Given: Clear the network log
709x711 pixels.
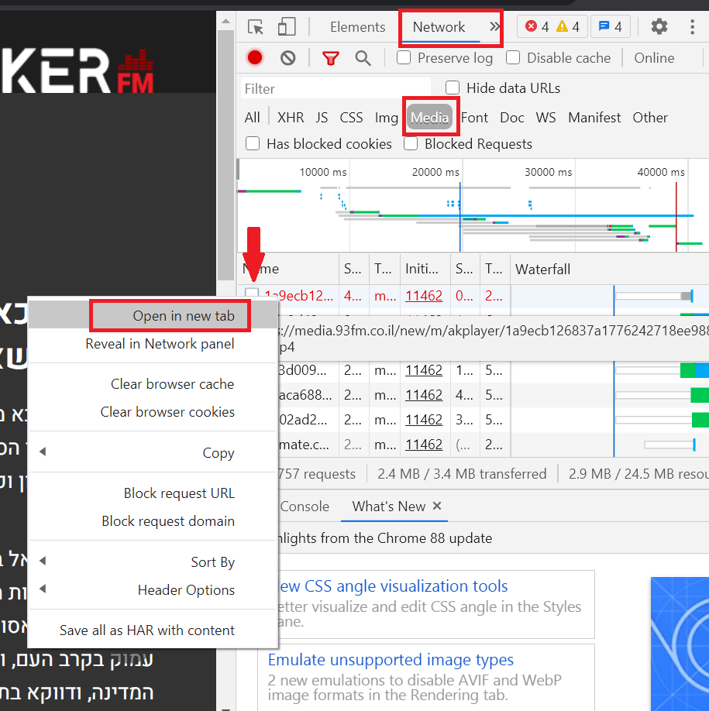Looking at the screenshot, I should coord(287,57).
